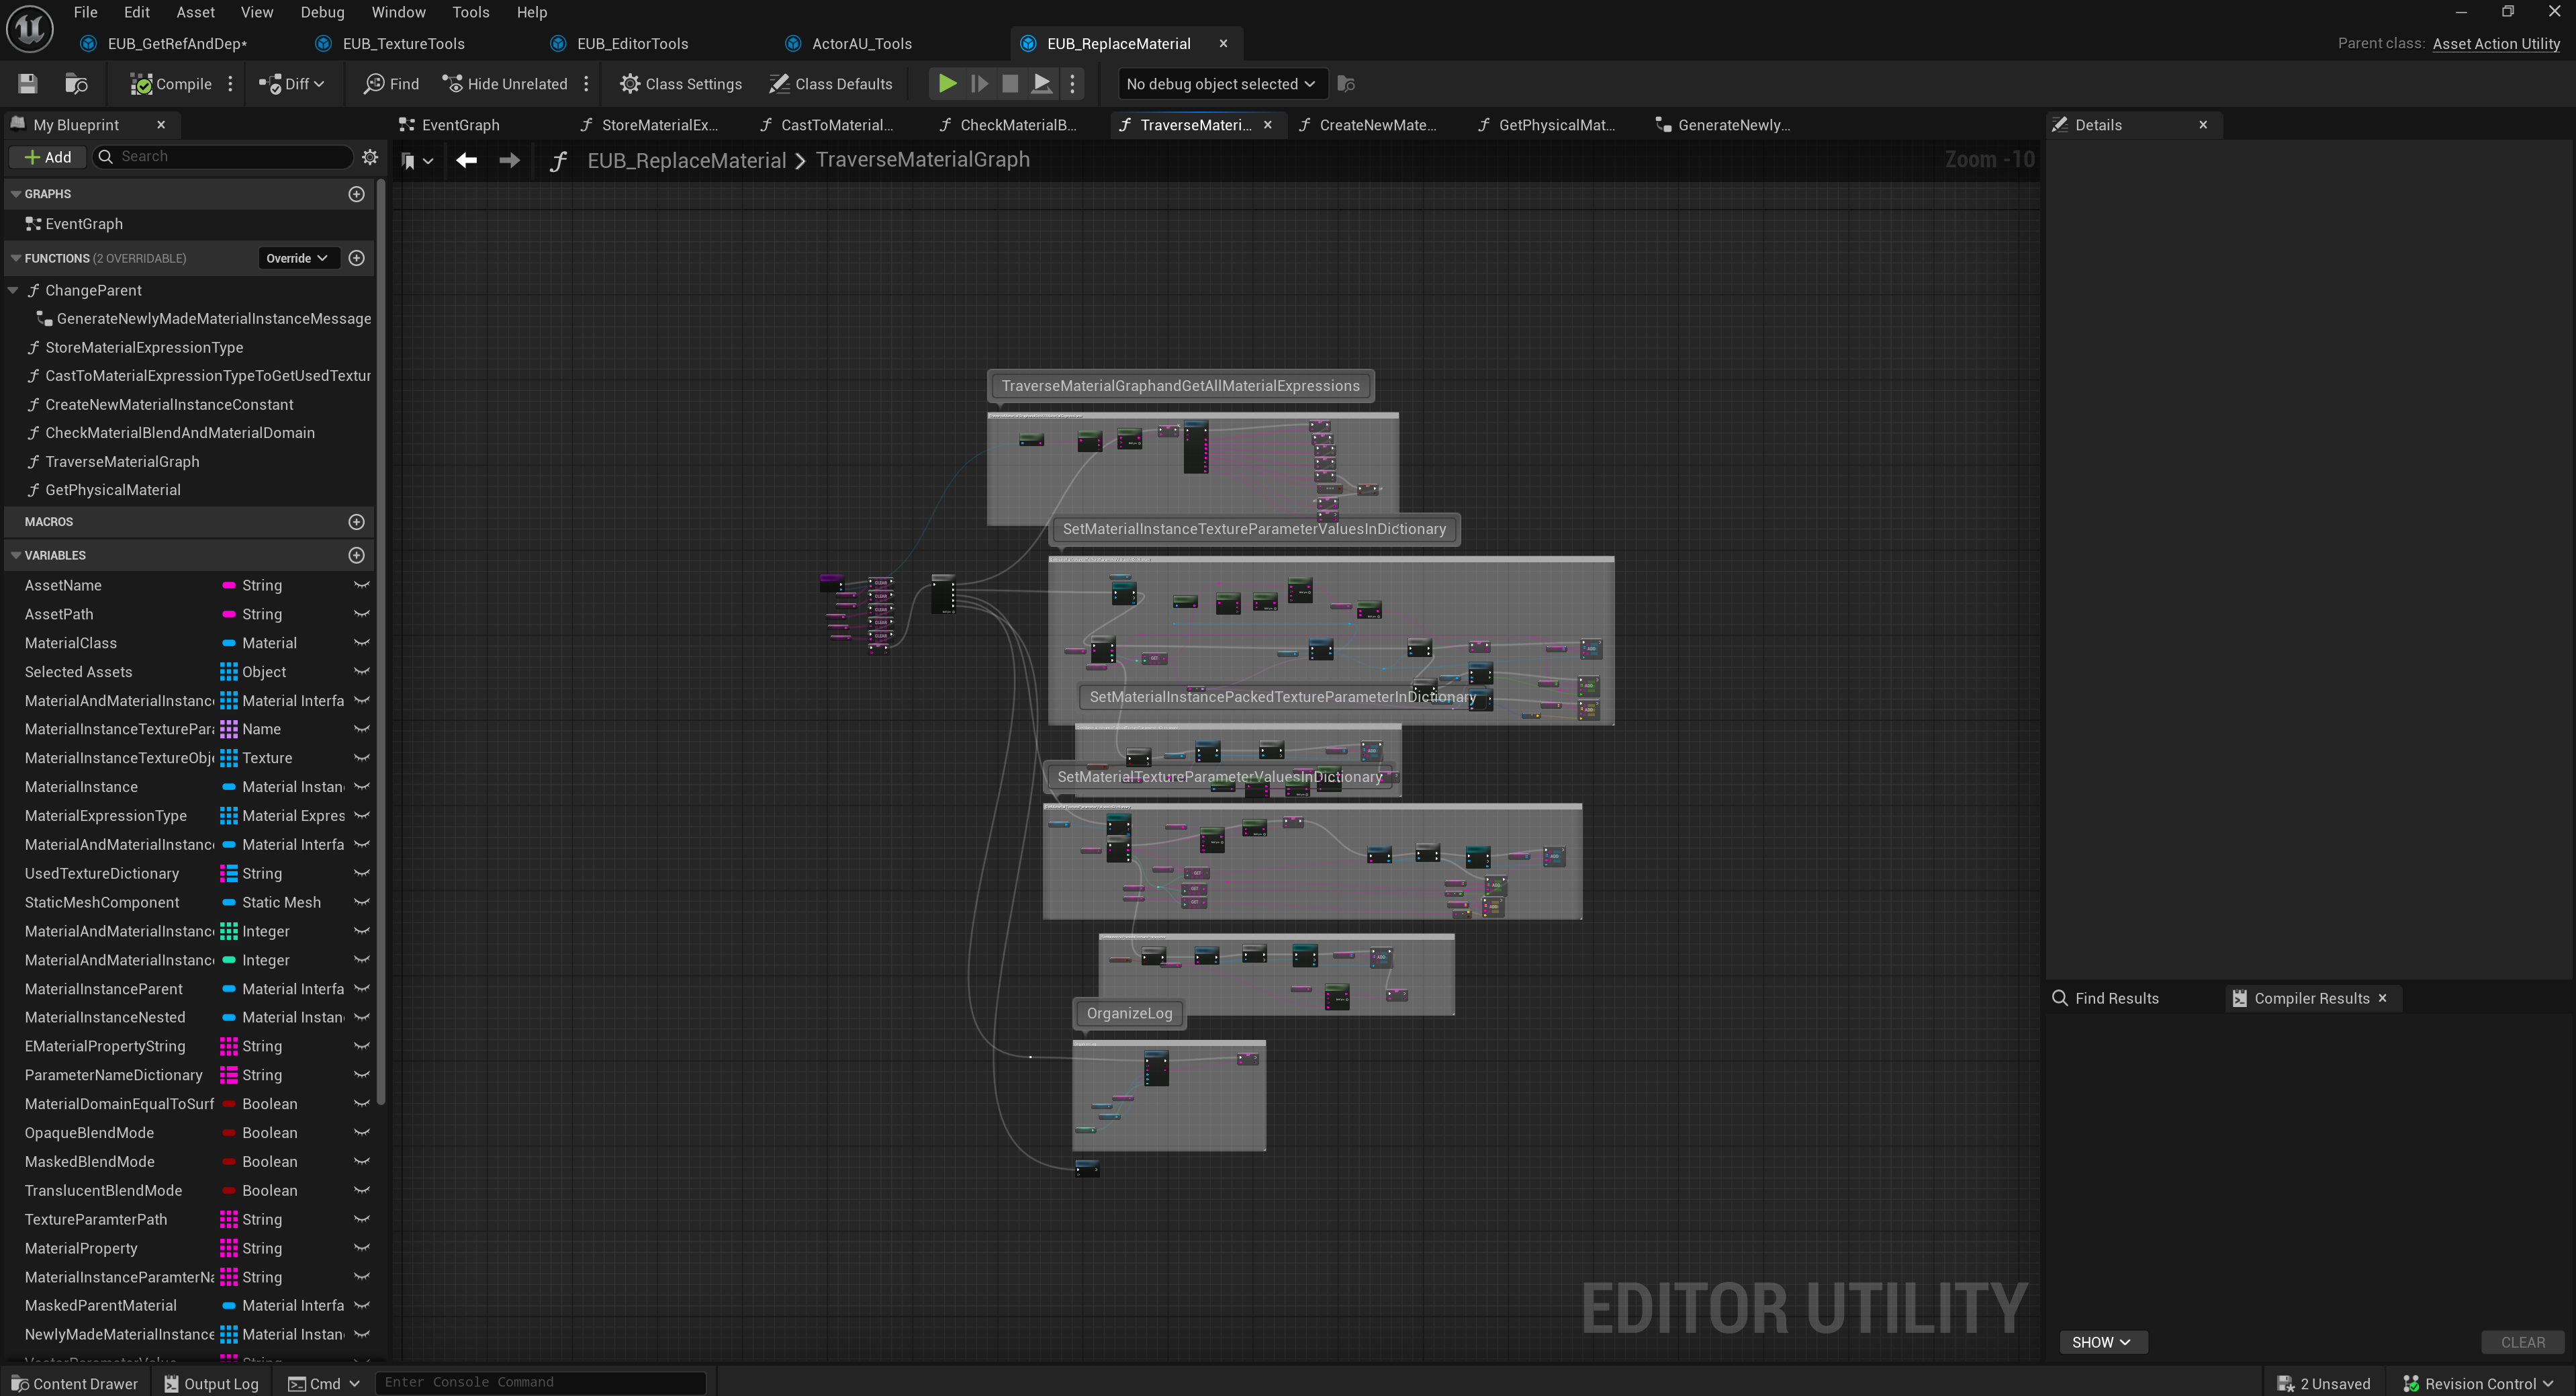Image resolution: width=2576 pixels, height=1396 pixels.
Task: Open Find in blueprint
Action: (x=391, y=84)
